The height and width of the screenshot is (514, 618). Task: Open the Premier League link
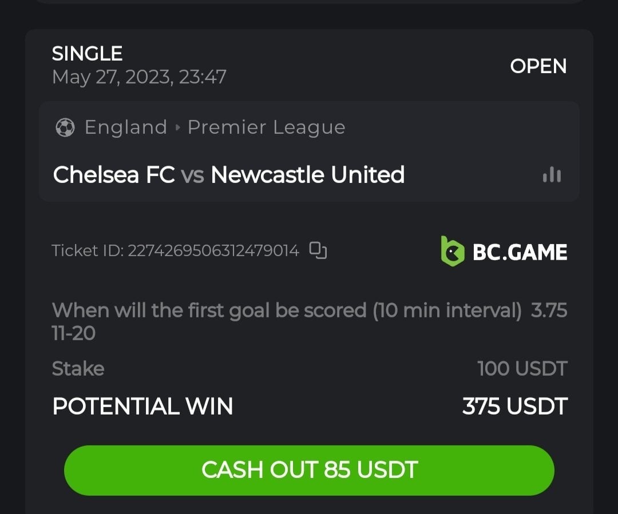tap(266, 127)
